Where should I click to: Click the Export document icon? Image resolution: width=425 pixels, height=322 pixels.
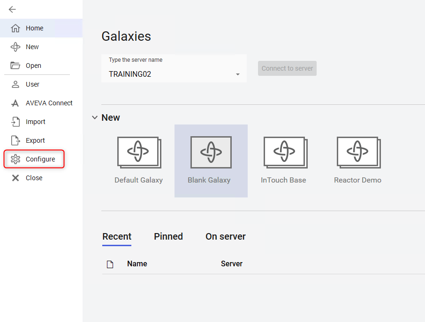(x=15, y=140)
